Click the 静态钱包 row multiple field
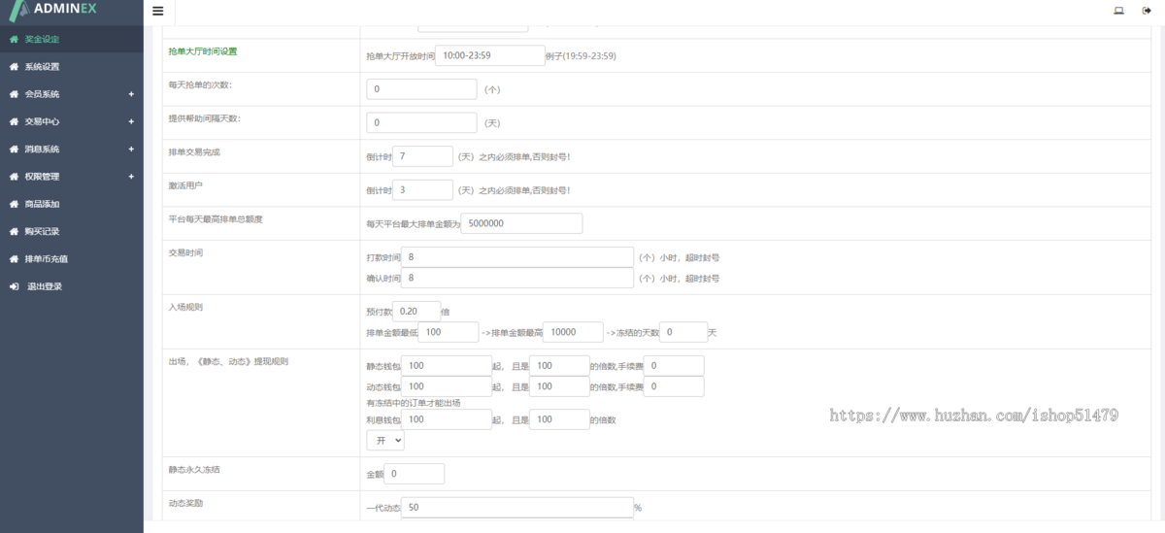Screen dimensions: 1165x533 tap(559, 366)
